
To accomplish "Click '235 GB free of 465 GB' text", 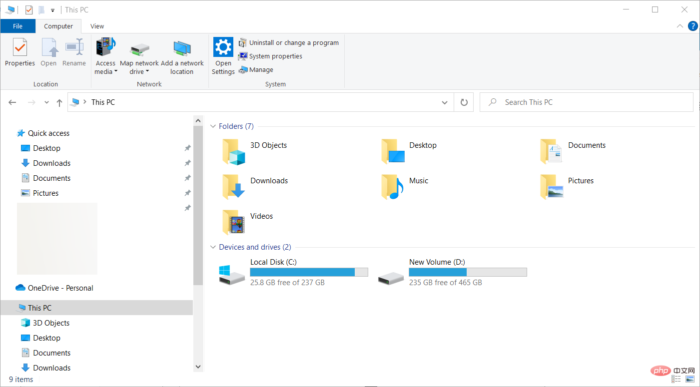I will tap(446, 283).
